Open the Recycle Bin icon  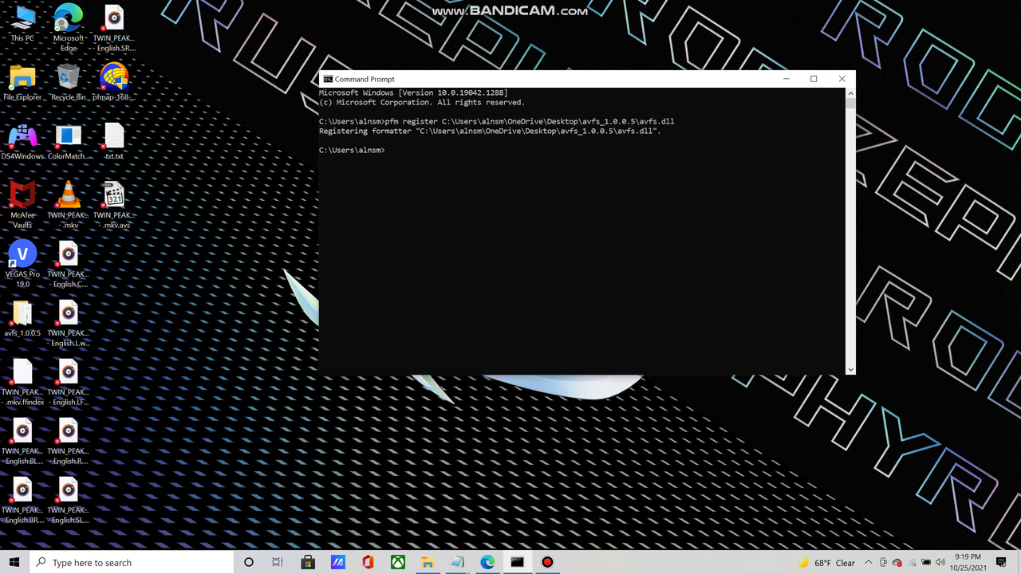point(69,83)
